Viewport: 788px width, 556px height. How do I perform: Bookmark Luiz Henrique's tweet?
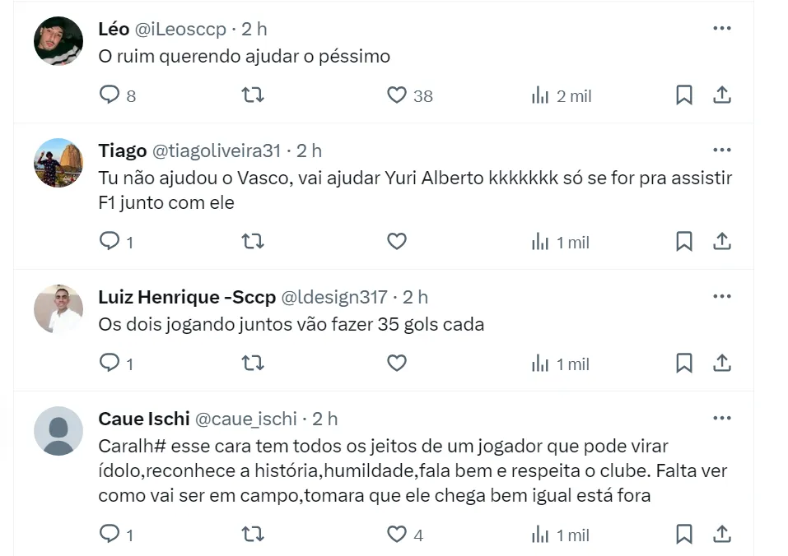684,364
